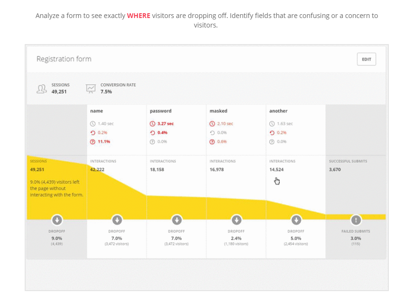Expand the dropoff arrow under another column
Viewport: 405px width, 302px height.
point(296,220)
